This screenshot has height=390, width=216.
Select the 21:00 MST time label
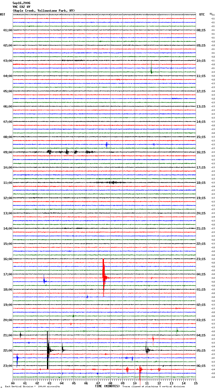point(8,335)
